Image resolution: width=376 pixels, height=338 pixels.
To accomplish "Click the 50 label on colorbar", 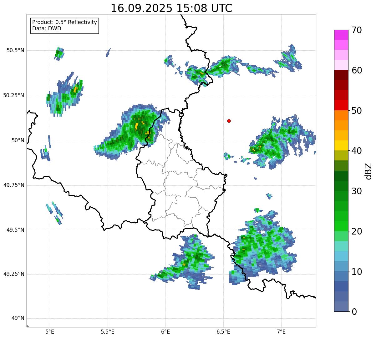I will [356, 111].
